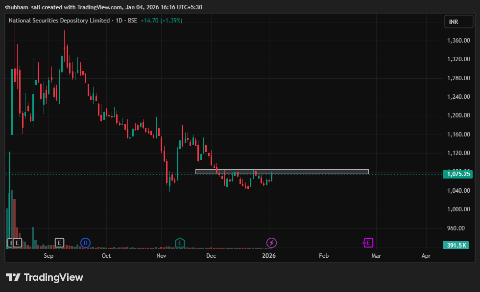Click the +14.70 (+1.39%) change value

(x=161, y=21)
